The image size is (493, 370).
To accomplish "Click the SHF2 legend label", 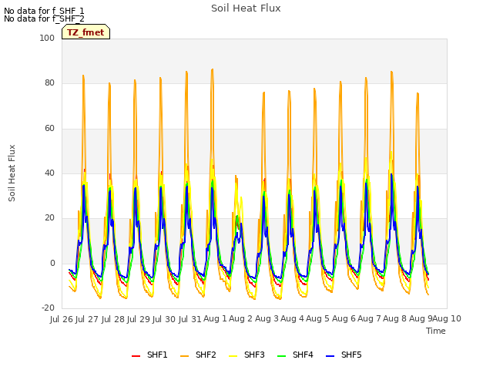I will tap(206, 355).
